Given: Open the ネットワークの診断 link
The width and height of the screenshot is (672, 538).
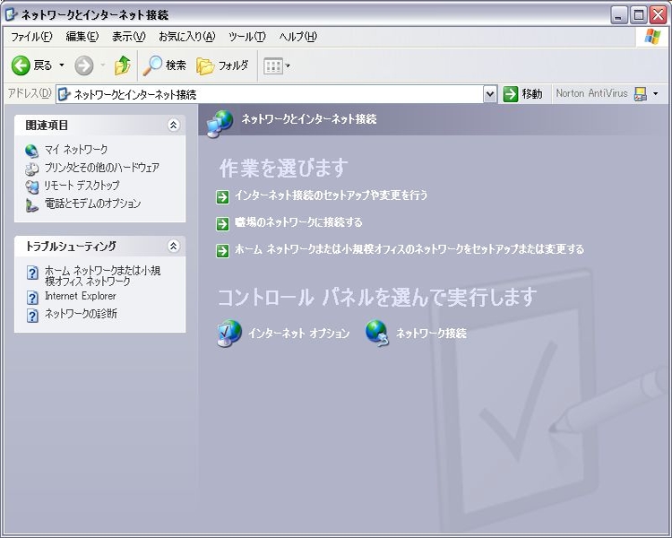Looking at the screenshot, I should pos(81,314).
